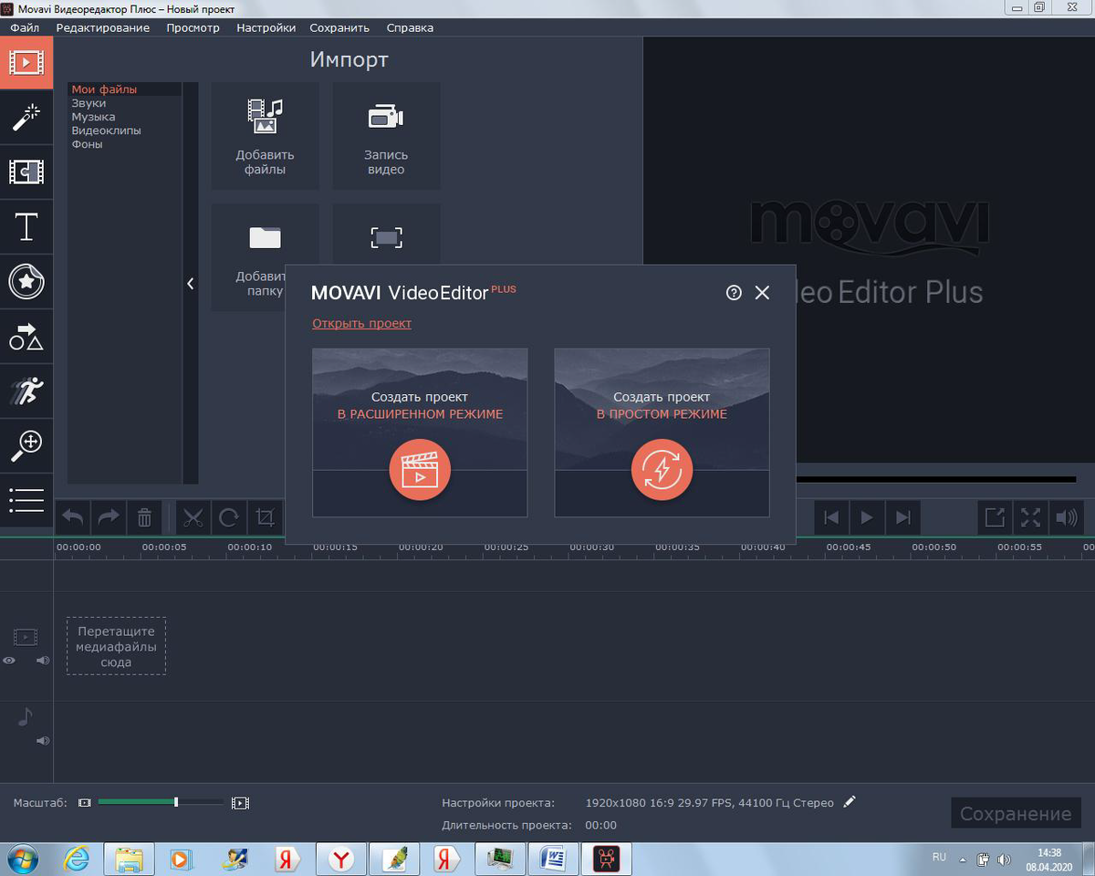Edit project settings with the pencil icon
This screenshot has height=876, width=1095.
point(850,802)
